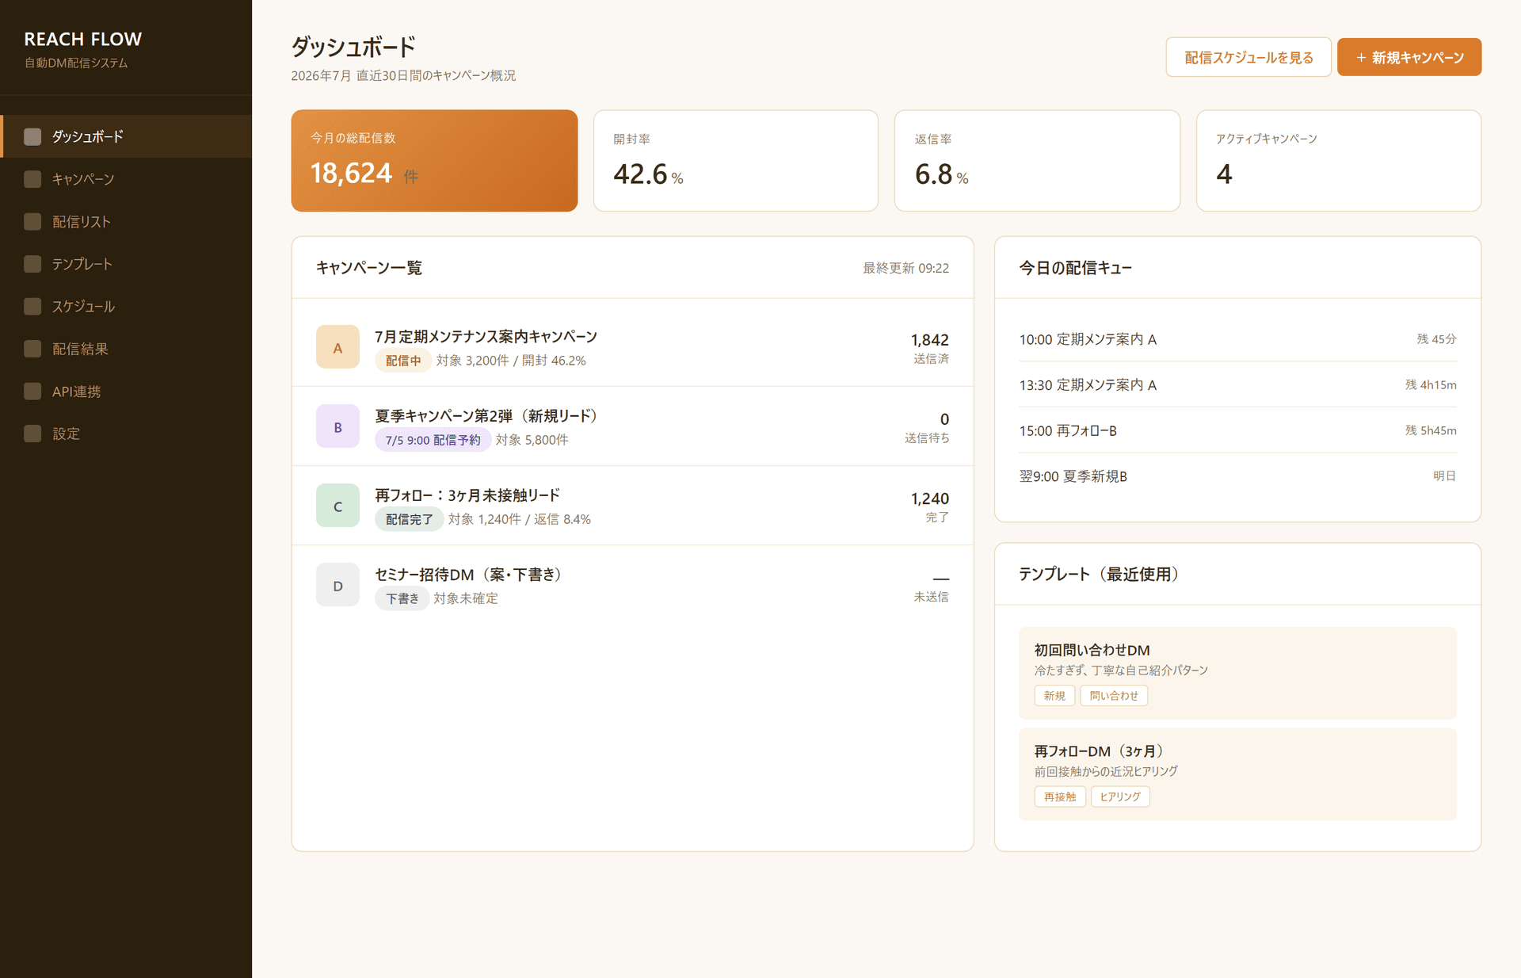1521x978 pixels.
Task: Click the API連携 sidebar icon
Action: click(x=32, y=391)
